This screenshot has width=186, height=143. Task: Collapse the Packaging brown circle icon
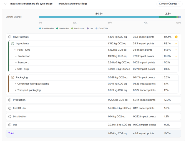point(12,78)
